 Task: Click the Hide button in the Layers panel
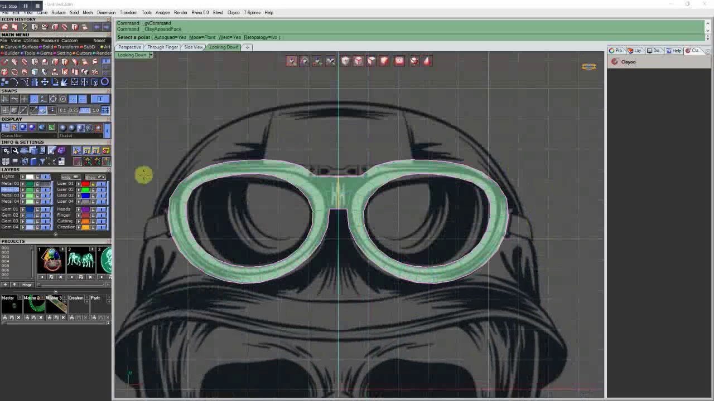pyautogui.click(x=70, y=177)
